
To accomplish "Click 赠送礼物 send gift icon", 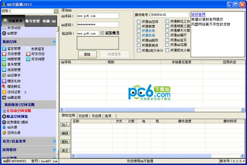I will 4,81.
